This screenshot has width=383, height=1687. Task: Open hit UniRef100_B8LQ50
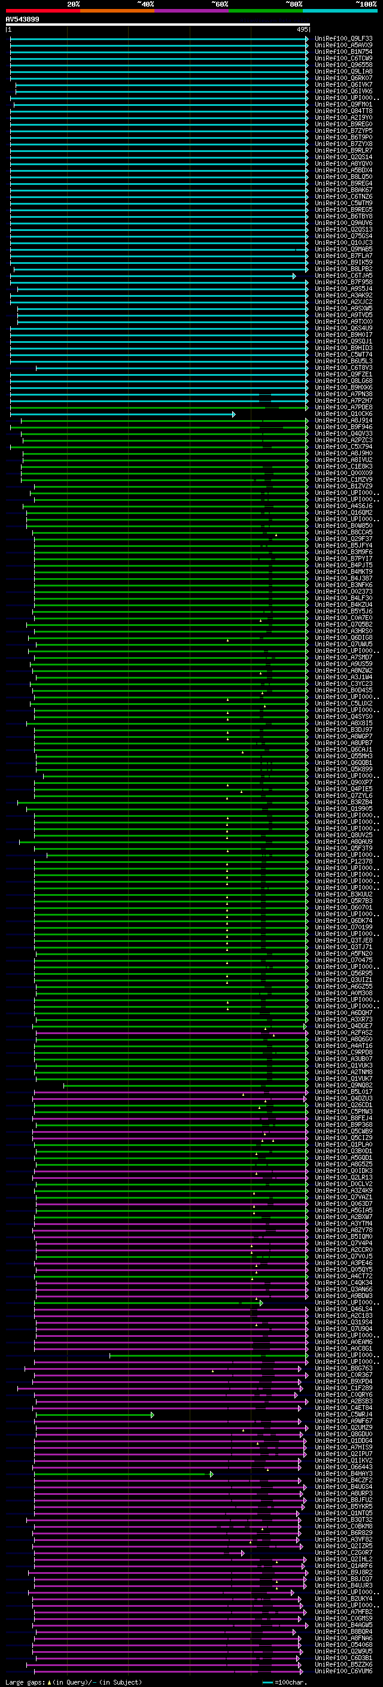coord(344,177)
